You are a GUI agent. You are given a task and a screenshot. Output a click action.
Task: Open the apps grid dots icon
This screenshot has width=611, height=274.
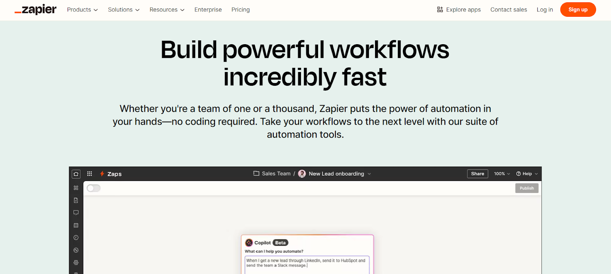coord(90,174)
